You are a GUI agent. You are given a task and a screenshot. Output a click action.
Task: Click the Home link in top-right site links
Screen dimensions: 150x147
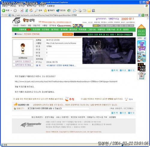point(84,22)
